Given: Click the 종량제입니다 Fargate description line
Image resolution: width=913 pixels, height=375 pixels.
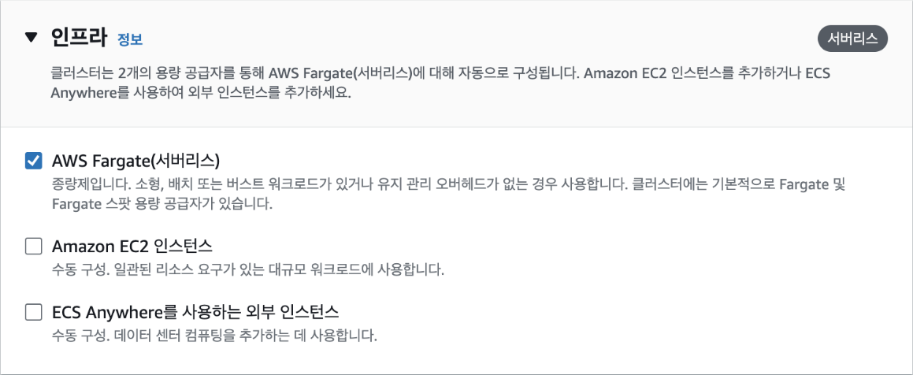Looking at the screenshot, I should click(x=447, y=184).
